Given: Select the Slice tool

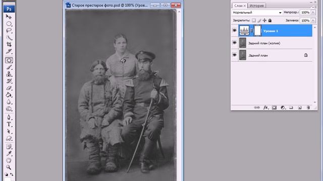Looking at the screenshot, I should pos(9,51).
